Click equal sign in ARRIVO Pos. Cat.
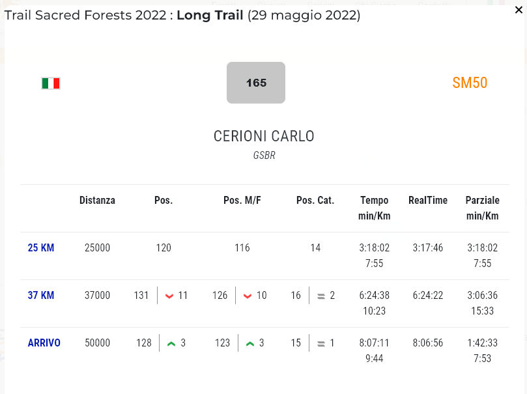Viewport: 527px width, 394px height. [x=321, y=343]
